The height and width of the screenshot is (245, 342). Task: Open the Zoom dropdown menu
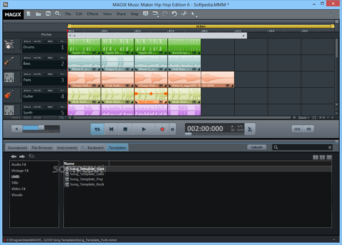point(303,118)
